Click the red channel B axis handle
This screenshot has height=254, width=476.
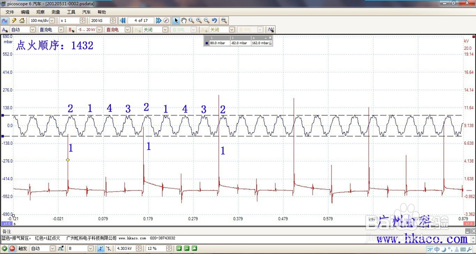pos(474,37)
